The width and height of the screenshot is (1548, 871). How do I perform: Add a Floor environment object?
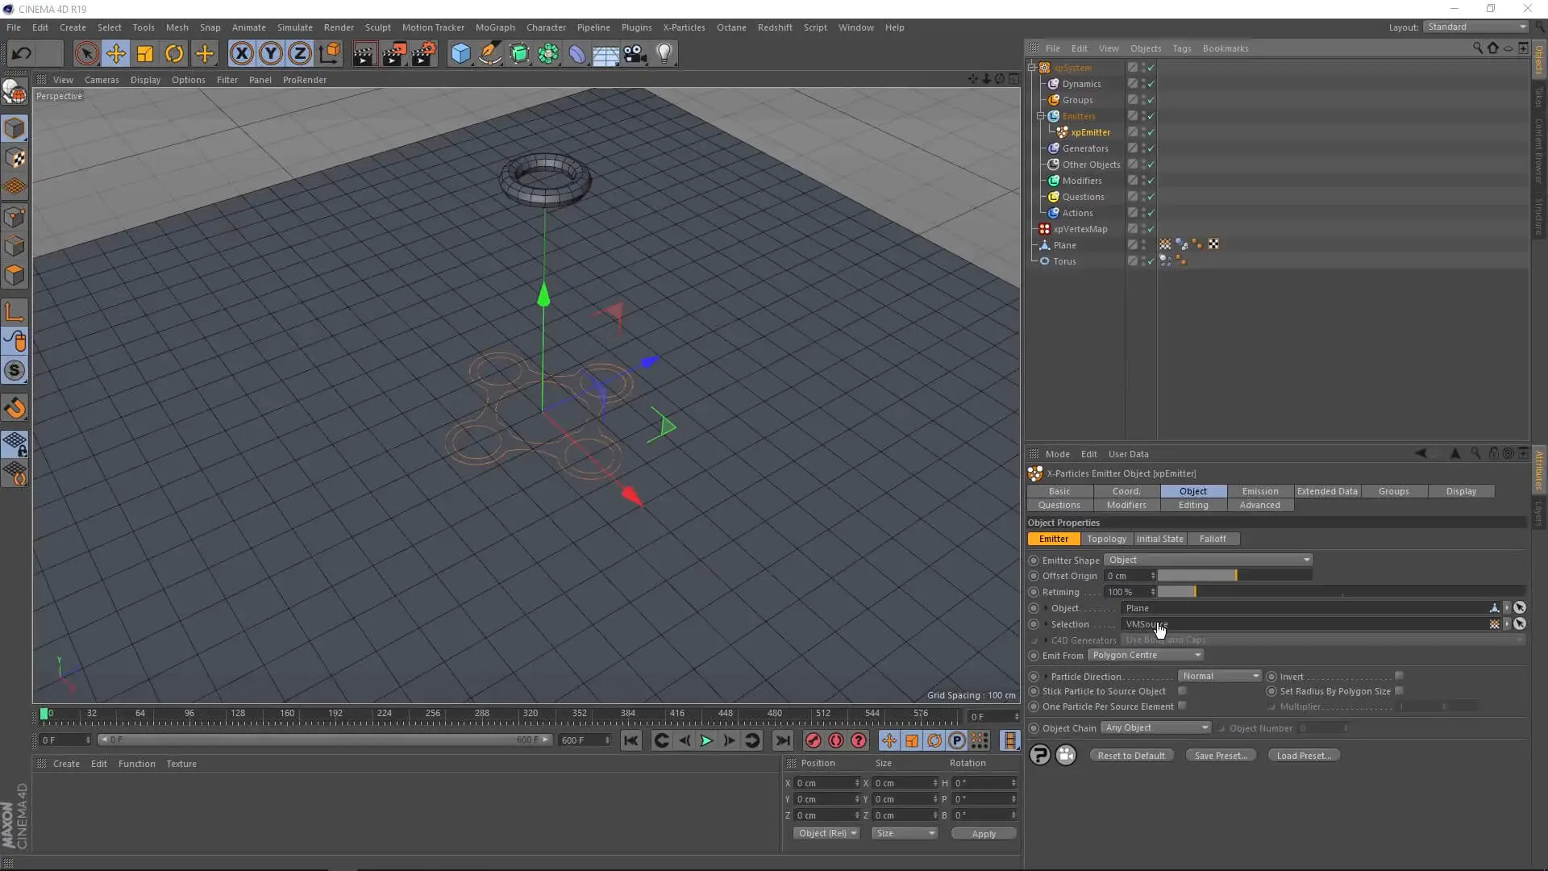click(x=606, y=54)
